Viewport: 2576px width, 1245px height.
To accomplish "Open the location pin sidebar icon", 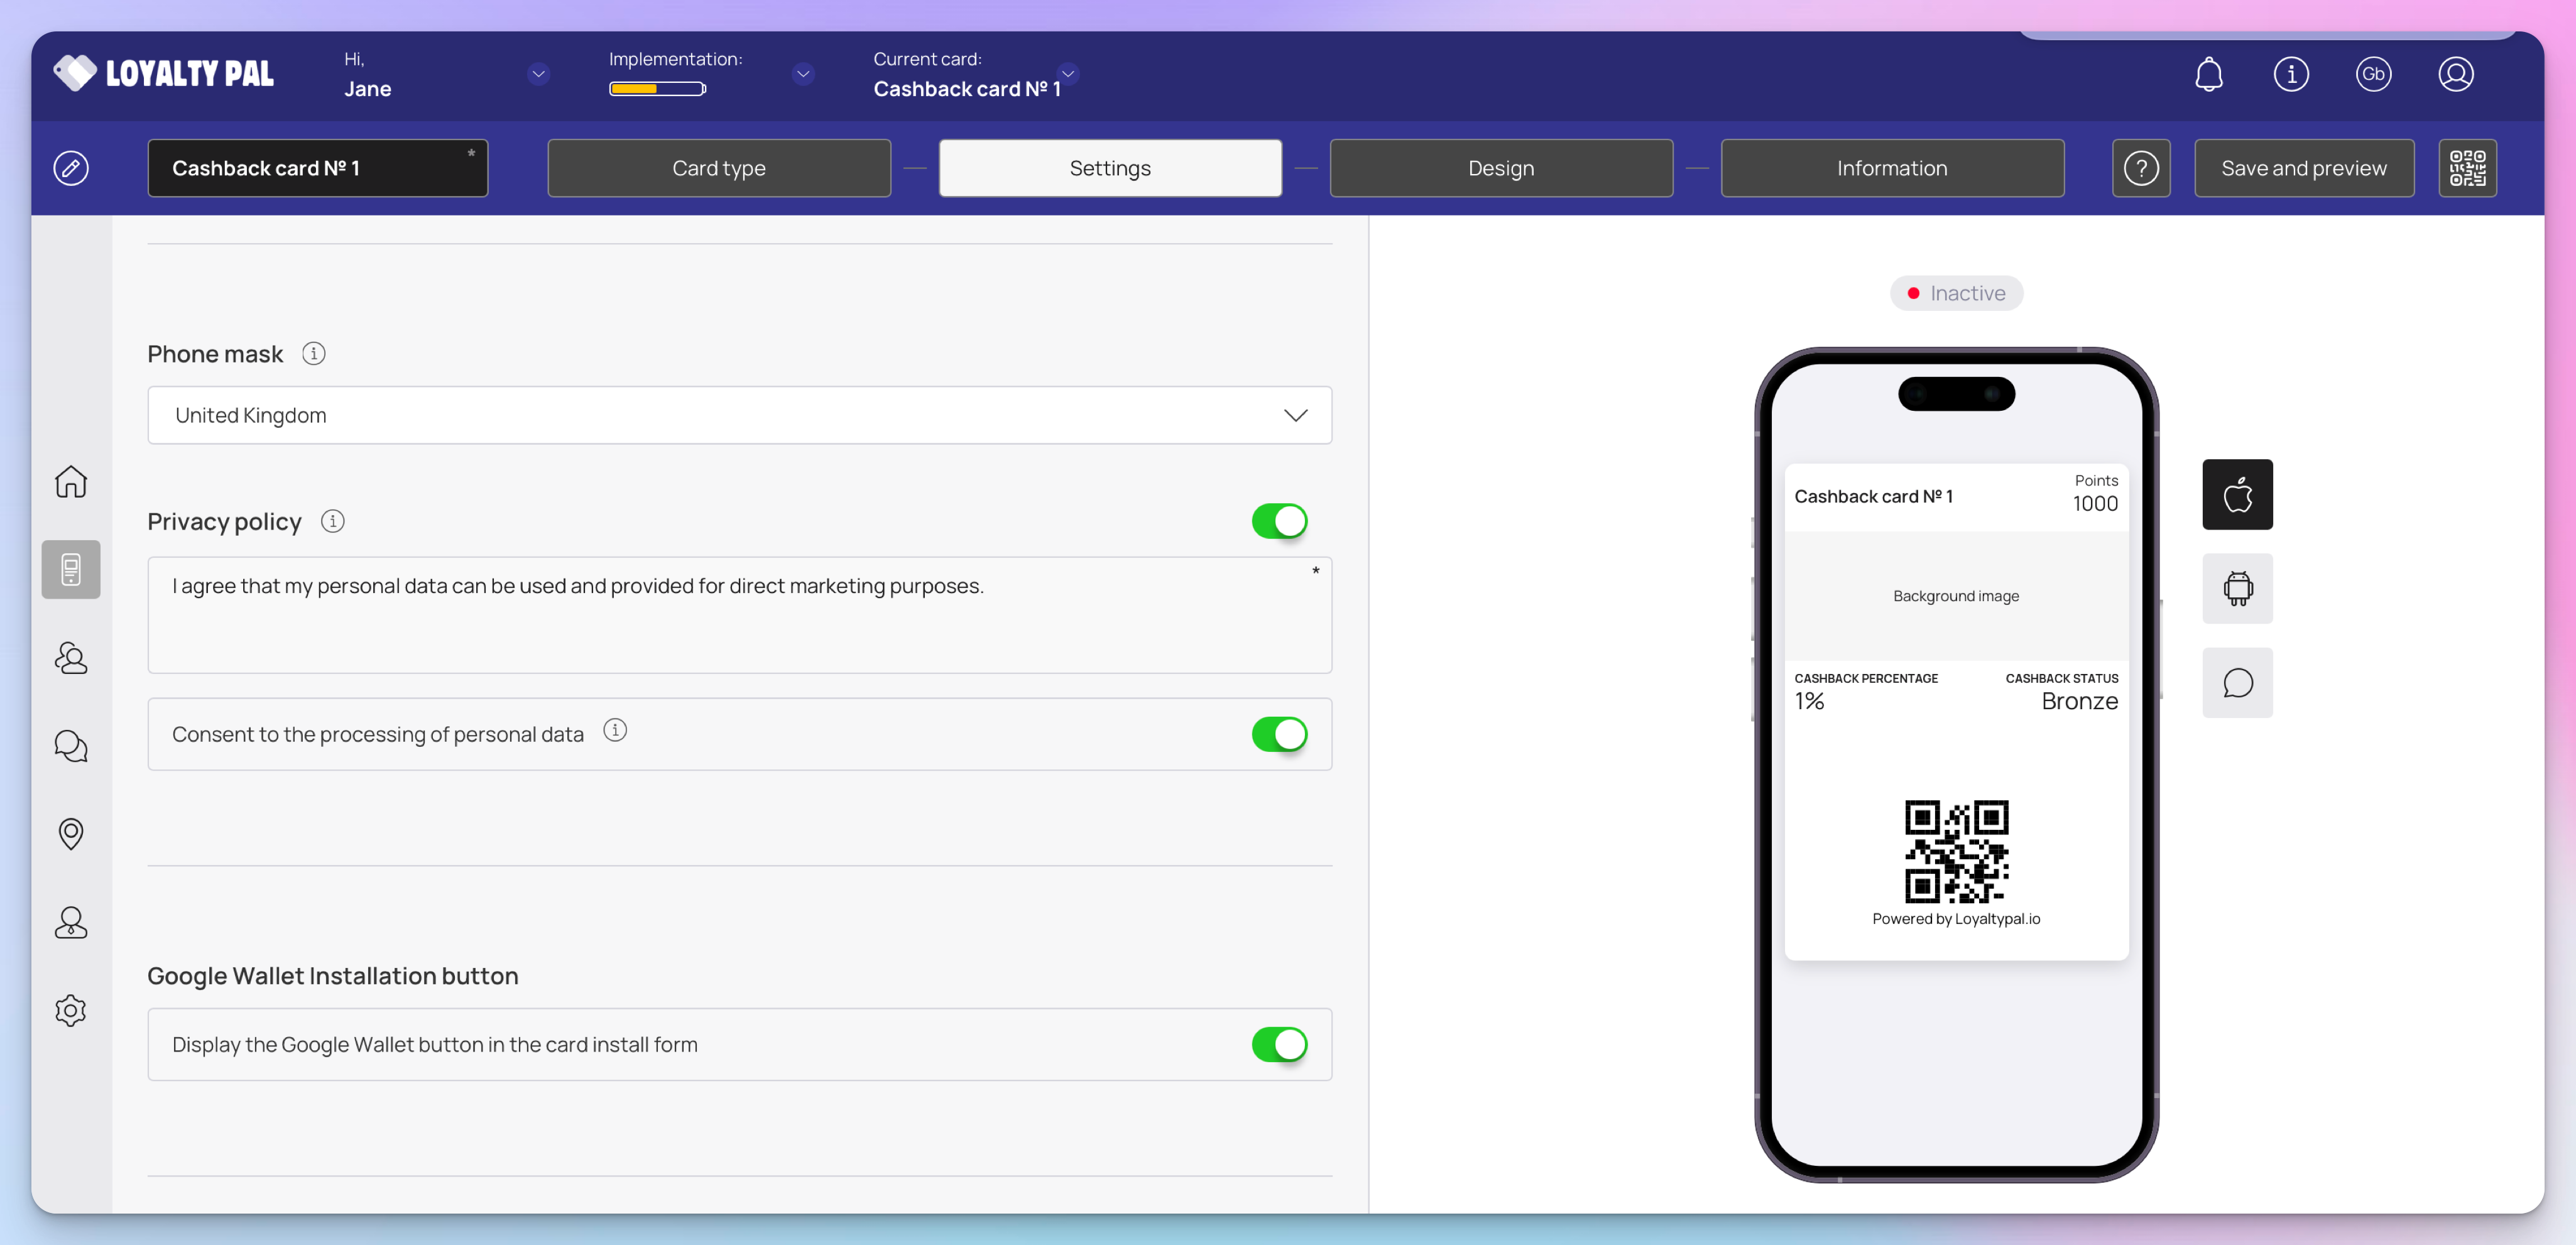I will pyautogui.click(x=71, y=833).
